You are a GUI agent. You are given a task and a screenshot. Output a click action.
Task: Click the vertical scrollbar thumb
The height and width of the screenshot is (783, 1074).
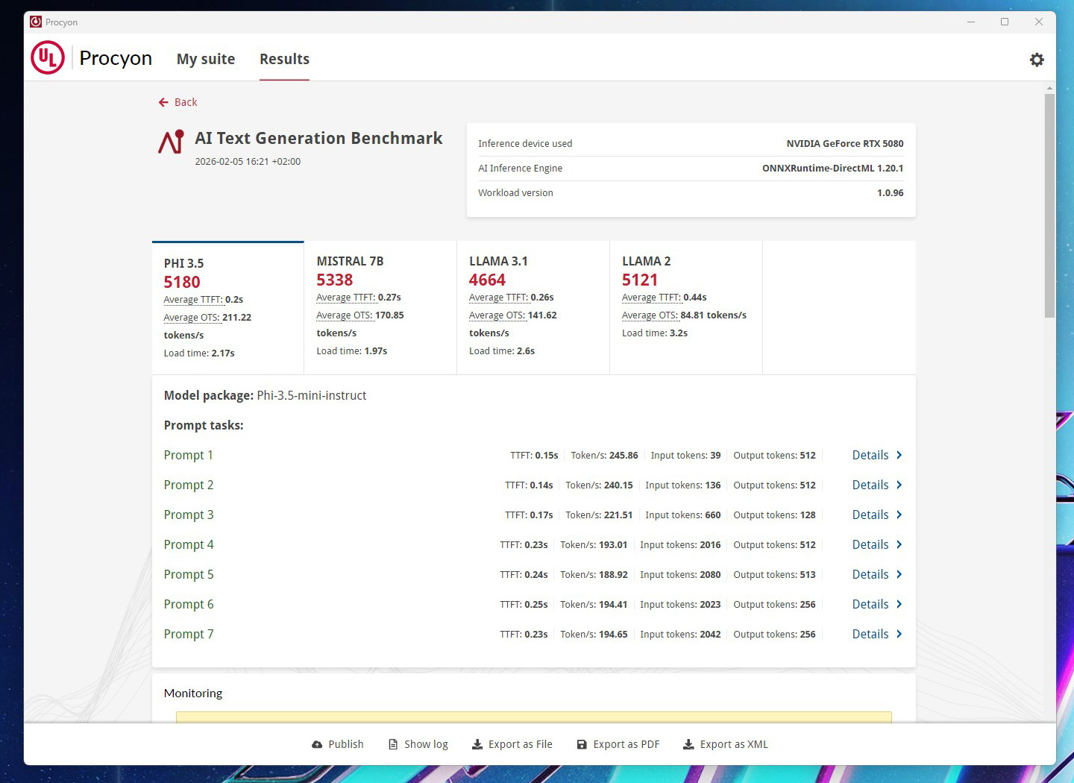[1049, 205]
